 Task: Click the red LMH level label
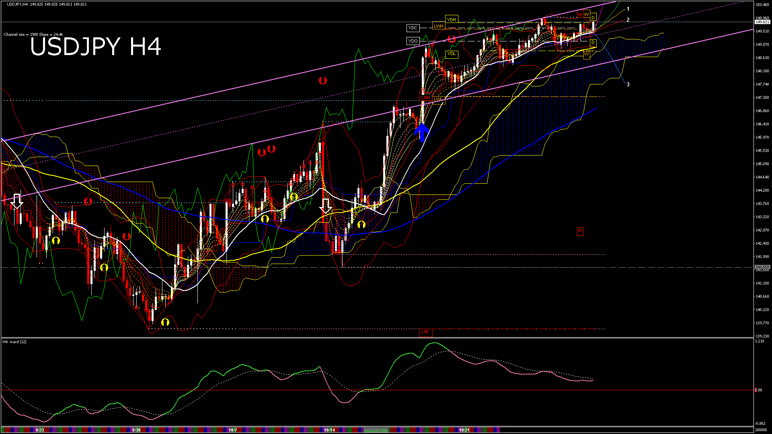425,98
